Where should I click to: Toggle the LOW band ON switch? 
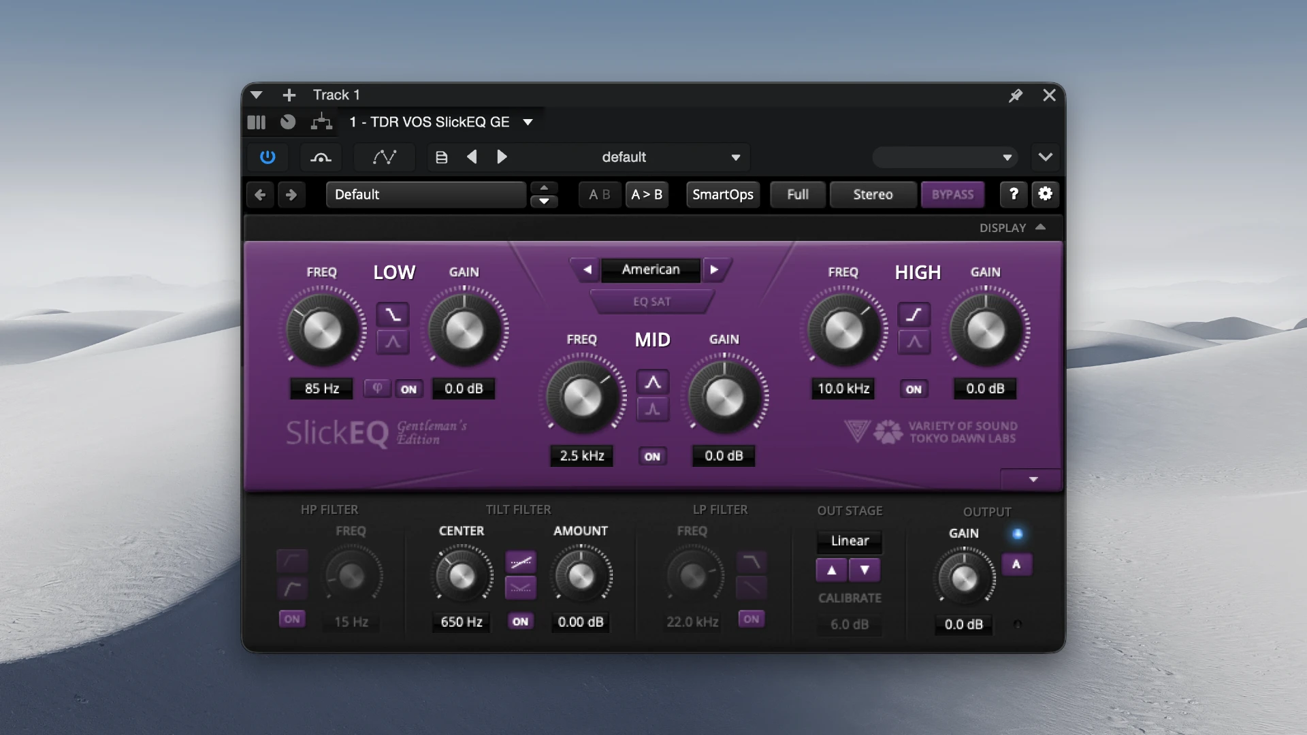pos(408,389)
